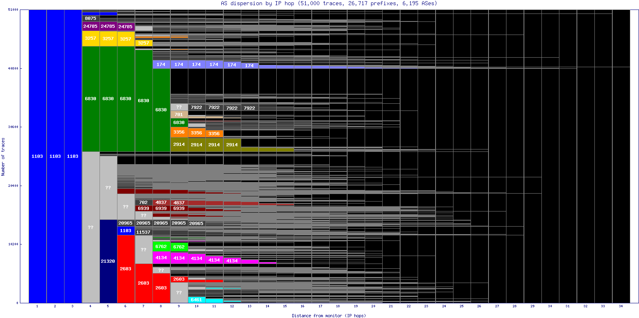Click the y-axis tick label 40800
Viewport: 639px width, 318px height.
(x=13, y=68)
